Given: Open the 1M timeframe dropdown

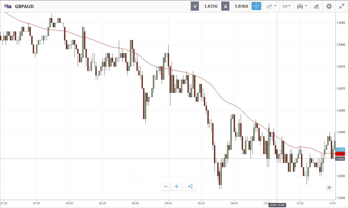Looking at the screenshot, I should coord(286,6).
